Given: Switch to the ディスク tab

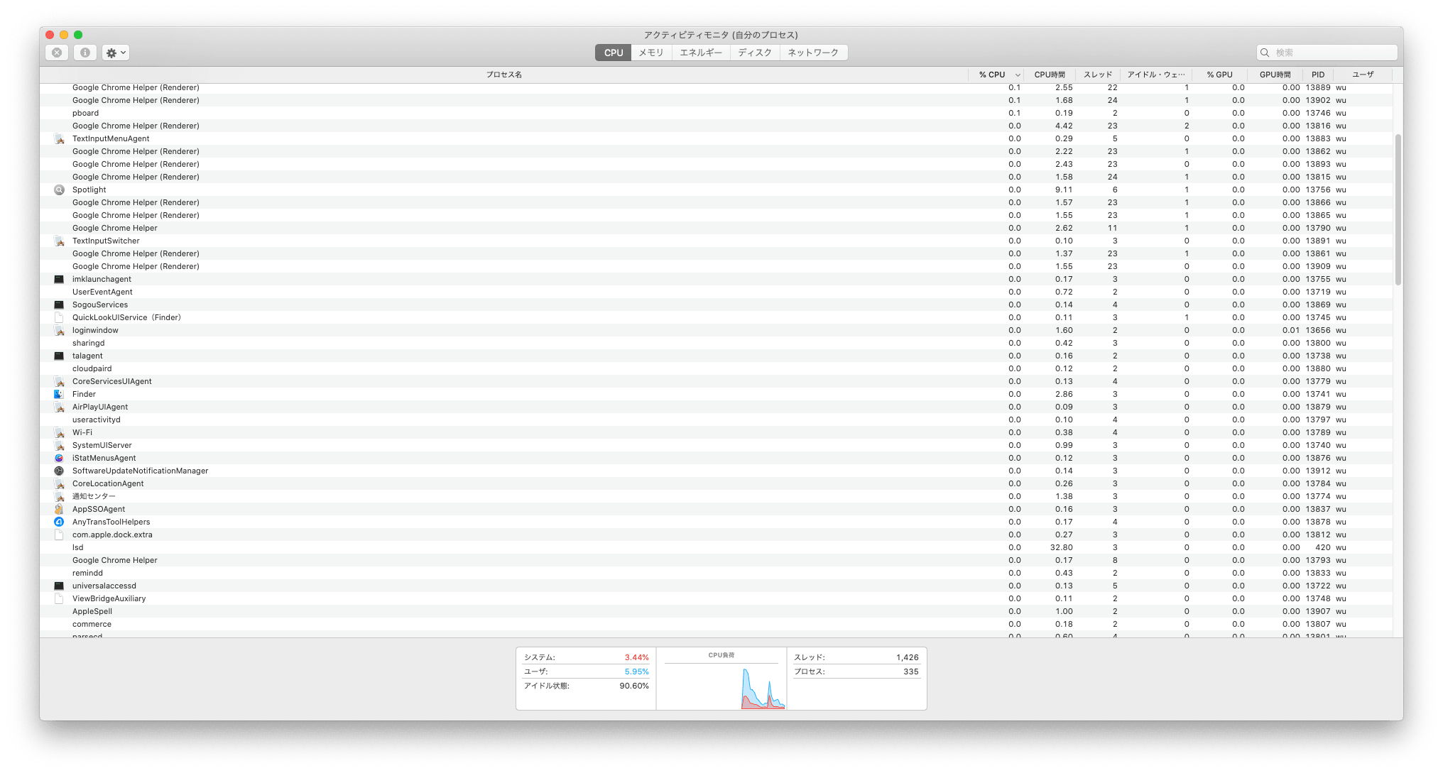Looking at the screenshot, I should coord(754,53).
